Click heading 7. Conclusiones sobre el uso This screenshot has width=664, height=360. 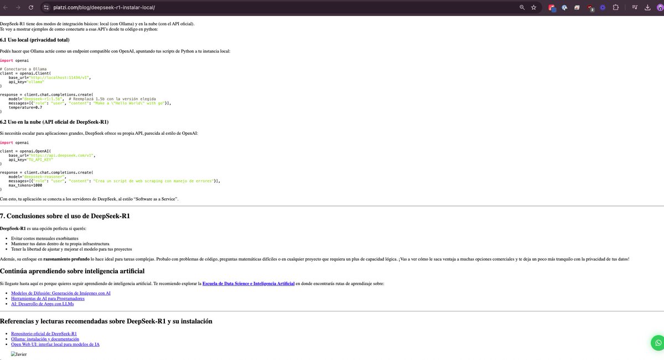pyautogui.click(x=65, y=216)
